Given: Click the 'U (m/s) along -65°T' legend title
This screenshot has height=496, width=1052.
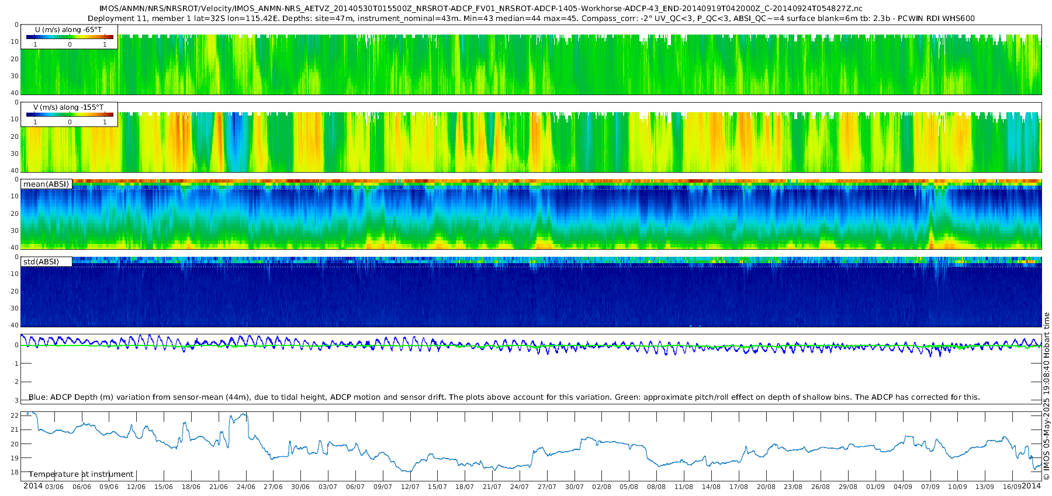Looking at the screenshot, I should 68,30.
